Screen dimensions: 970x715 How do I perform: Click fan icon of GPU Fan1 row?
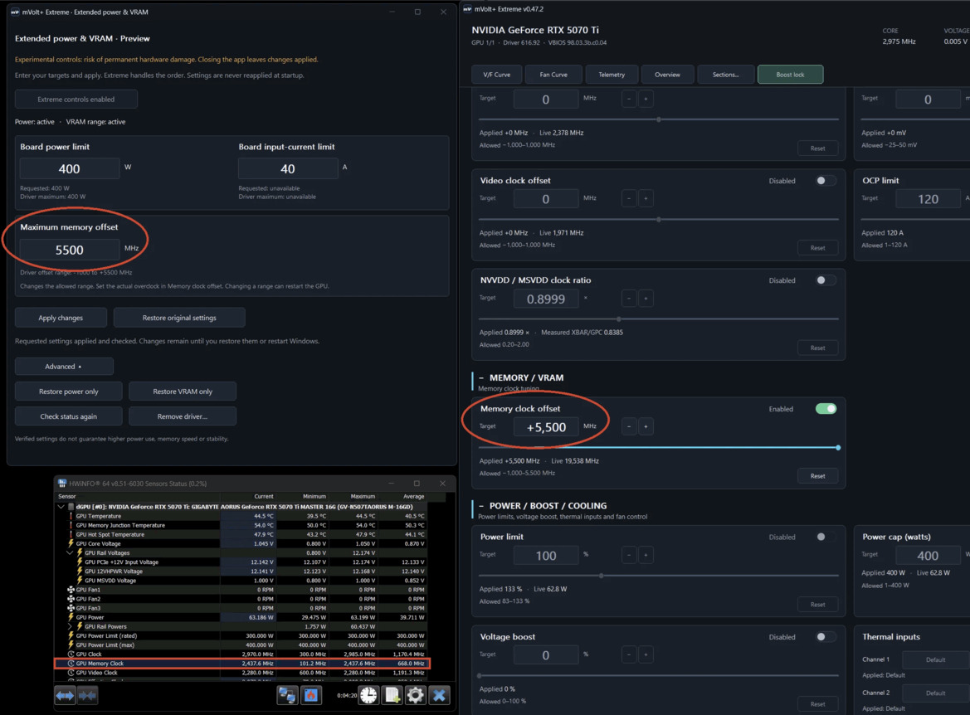point(71,590)
